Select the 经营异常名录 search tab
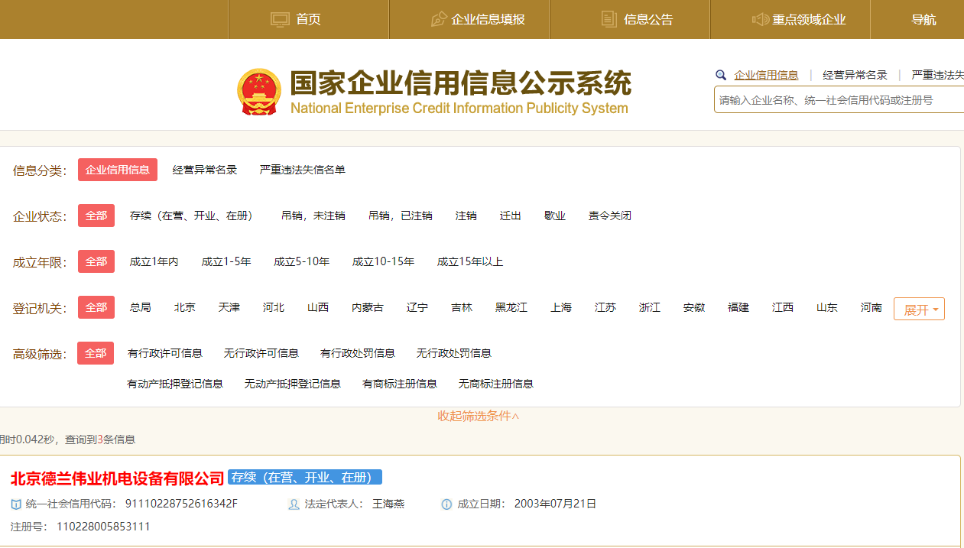Screen dimensions: 964x548 855,75
